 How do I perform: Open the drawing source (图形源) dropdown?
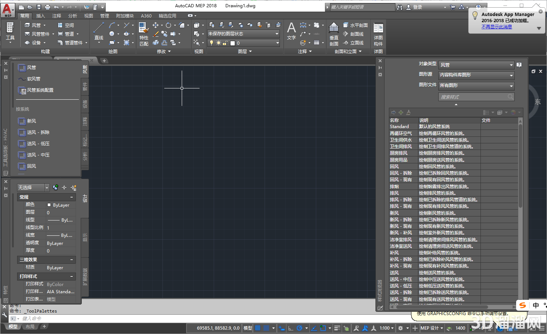[x=476, y=75]
